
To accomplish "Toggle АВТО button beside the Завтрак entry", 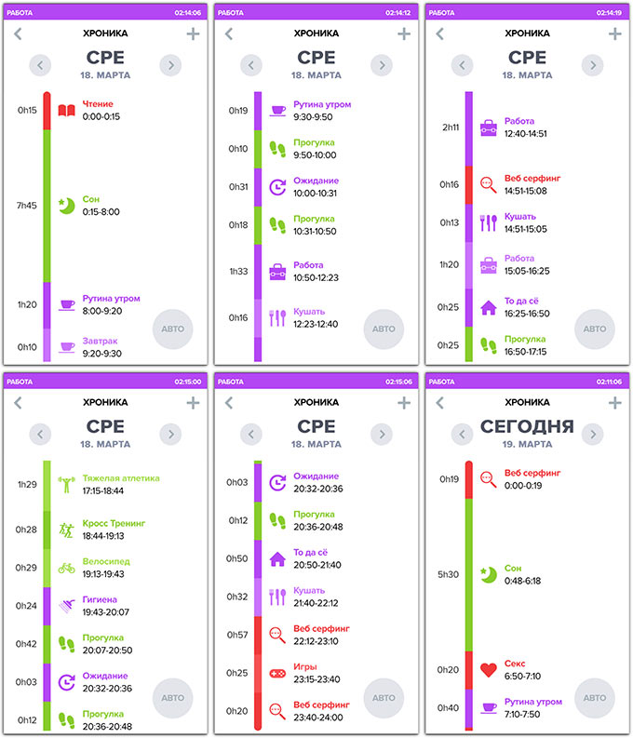I will 173,329.
